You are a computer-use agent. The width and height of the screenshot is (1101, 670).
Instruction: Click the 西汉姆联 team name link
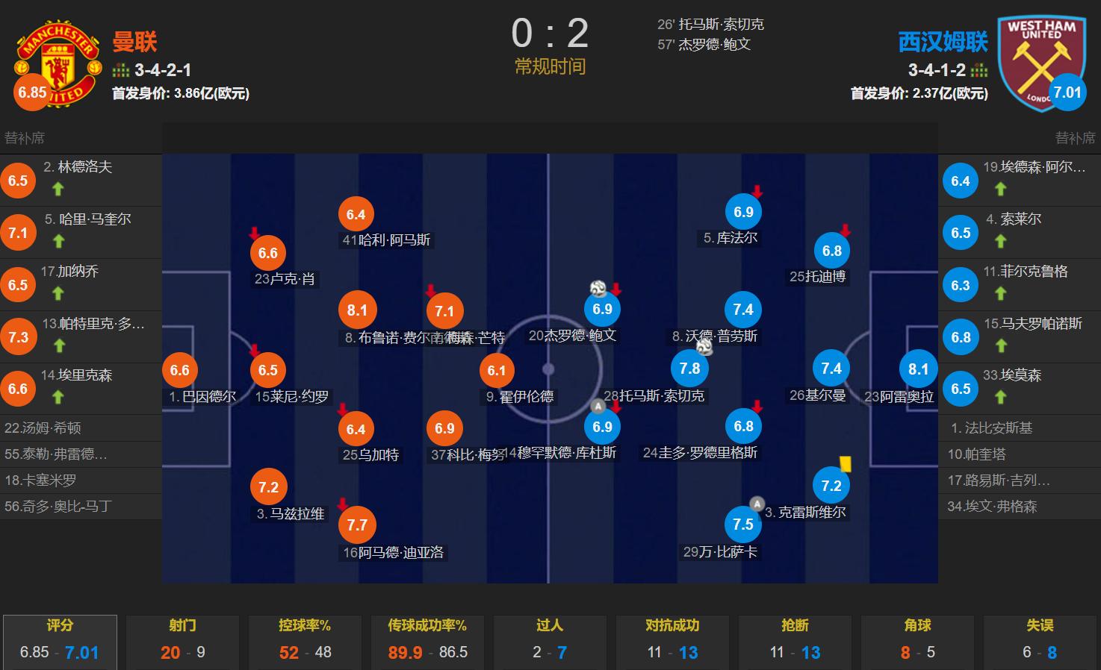pos(943,42)
